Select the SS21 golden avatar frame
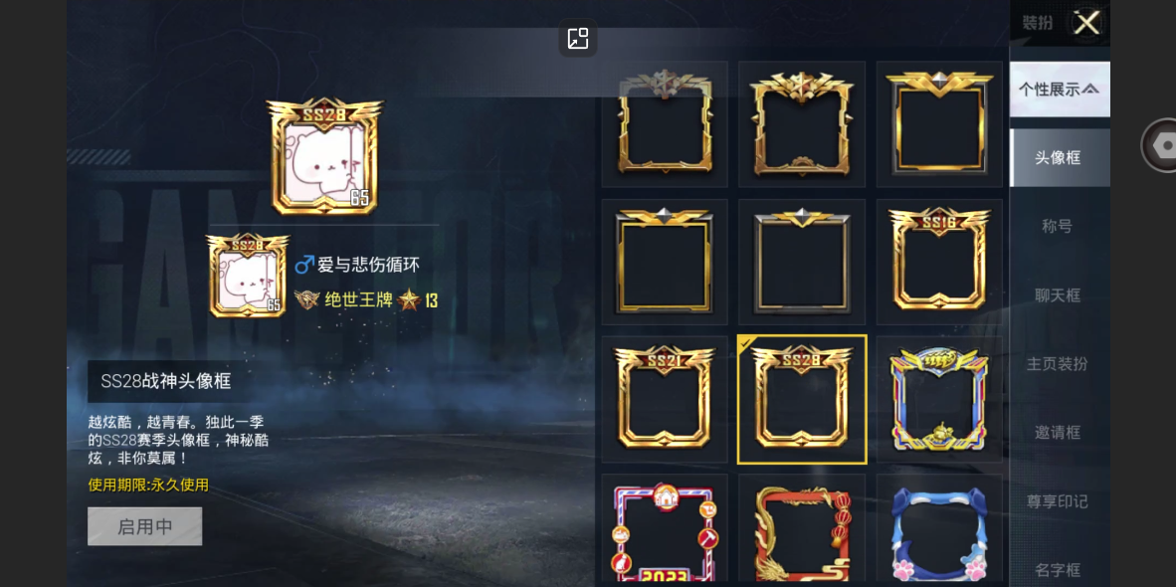Screen dimensions: 1176x587 [665, 400]
